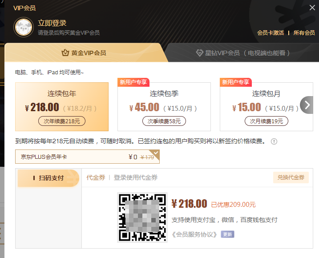Select the 连续包季 45元 plan

tap(164, 107)
